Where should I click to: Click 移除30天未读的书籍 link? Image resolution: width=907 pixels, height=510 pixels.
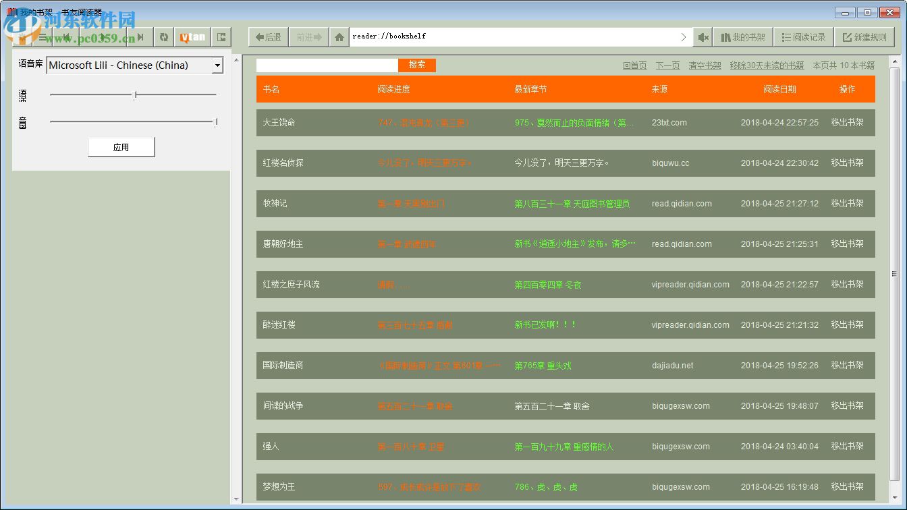(x=767, y=65)
